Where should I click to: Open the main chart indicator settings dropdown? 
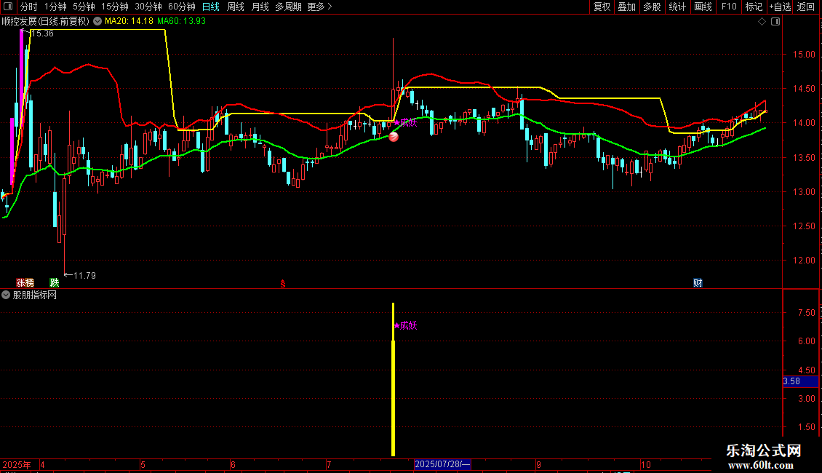97,22
